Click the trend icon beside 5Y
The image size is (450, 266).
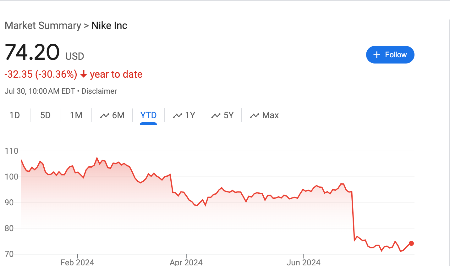click(216, 116)
